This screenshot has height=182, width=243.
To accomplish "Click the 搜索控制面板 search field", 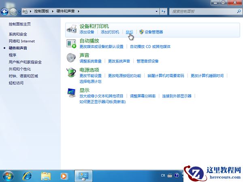I will [x=203, y=11].
